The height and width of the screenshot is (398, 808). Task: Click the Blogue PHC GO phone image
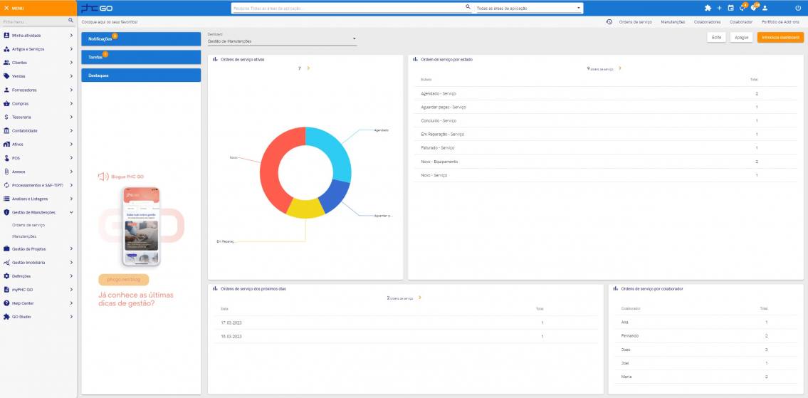click(x=141, y=226)
